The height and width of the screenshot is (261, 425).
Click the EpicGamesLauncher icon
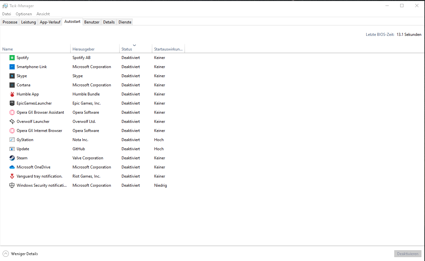pos(12,103)
